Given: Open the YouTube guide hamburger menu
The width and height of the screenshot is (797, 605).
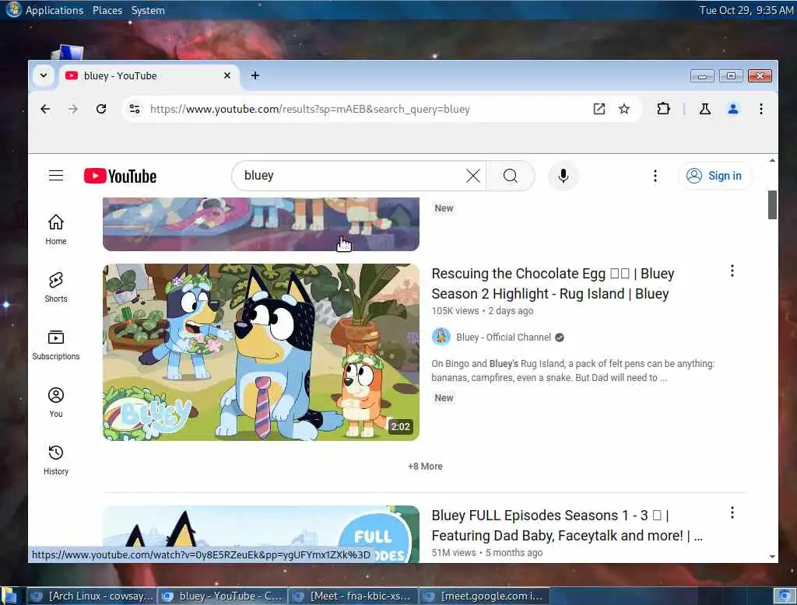Looking at the screenshot, I should tap(56, 176).
